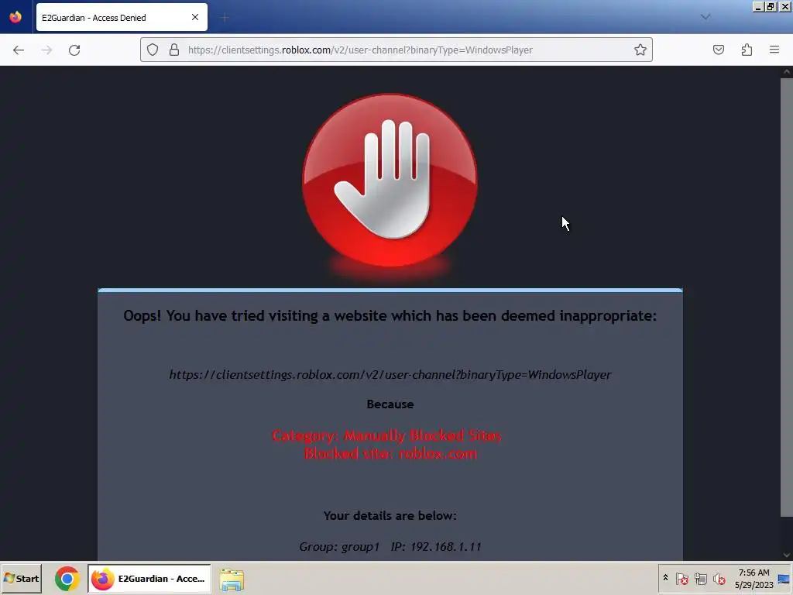Click the blocked roblox URL text

tap(390, 375)
